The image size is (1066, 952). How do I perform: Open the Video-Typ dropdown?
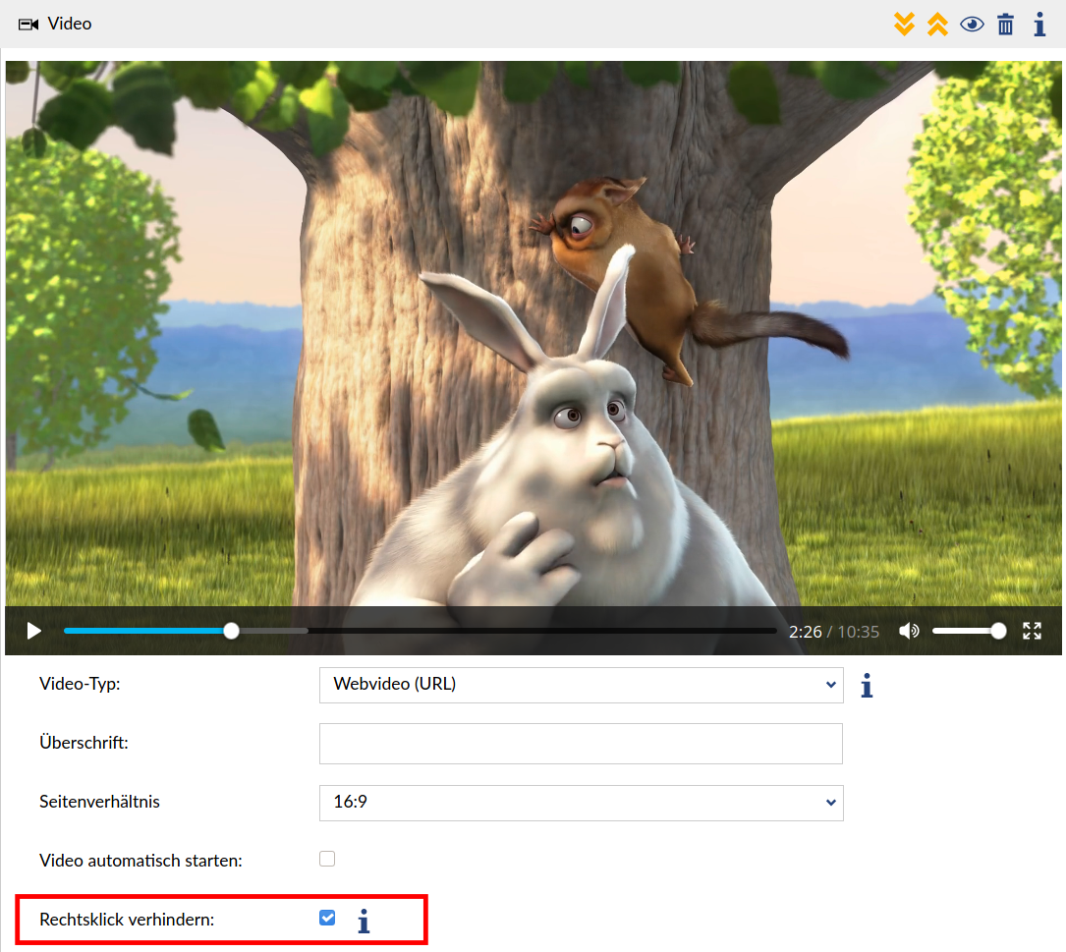tap(581, 685)
